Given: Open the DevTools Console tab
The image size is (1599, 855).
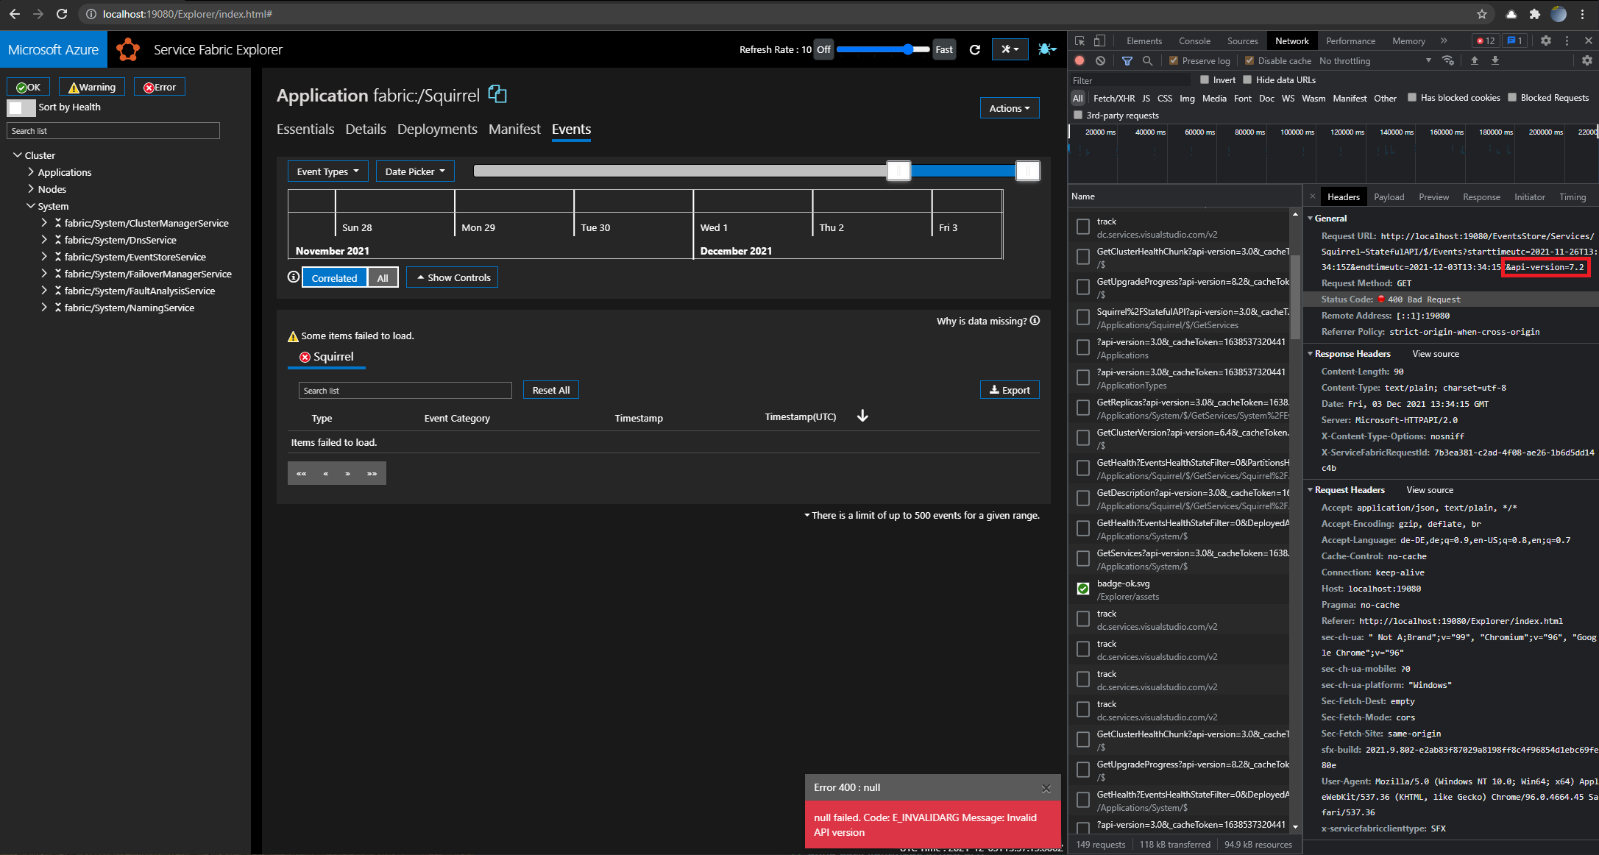Looking at the screenshot, I should [x=1194, y=40].
